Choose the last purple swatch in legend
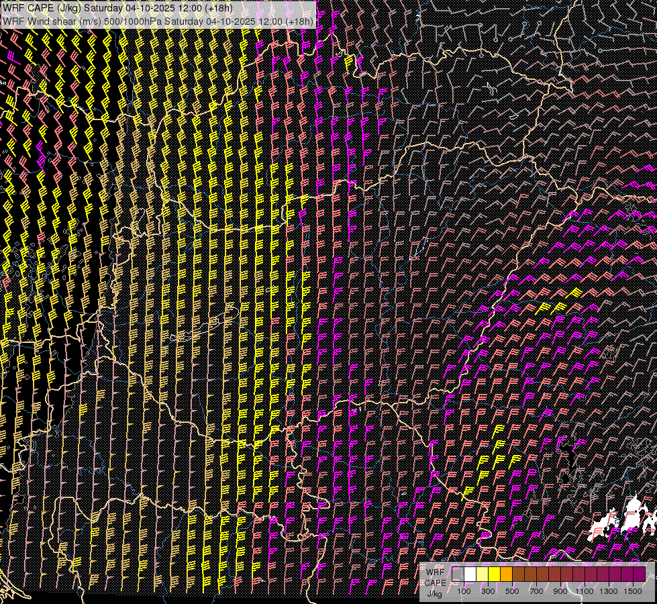 click(640, 574)
